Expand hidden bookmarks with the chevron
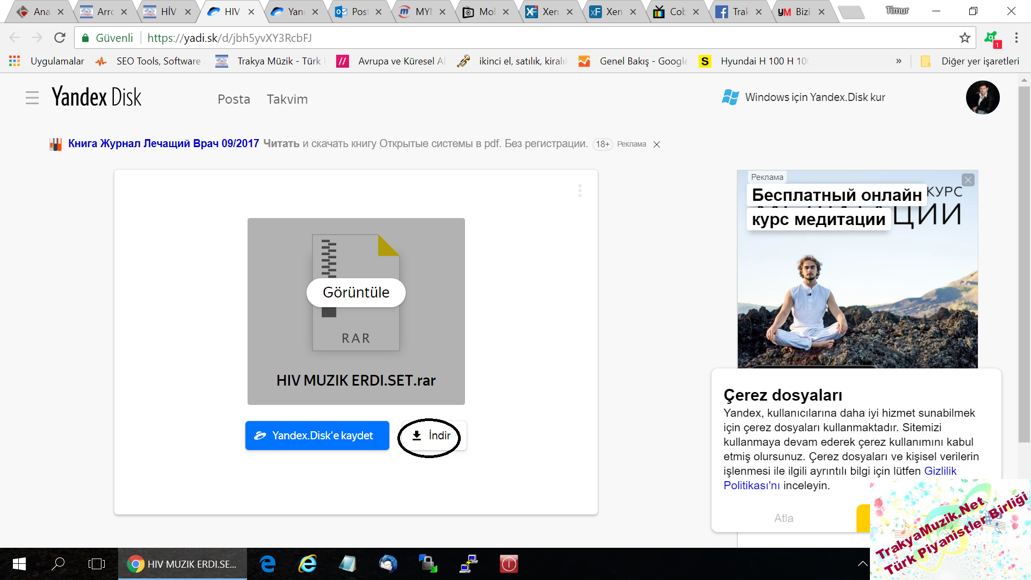 (898, 61)
